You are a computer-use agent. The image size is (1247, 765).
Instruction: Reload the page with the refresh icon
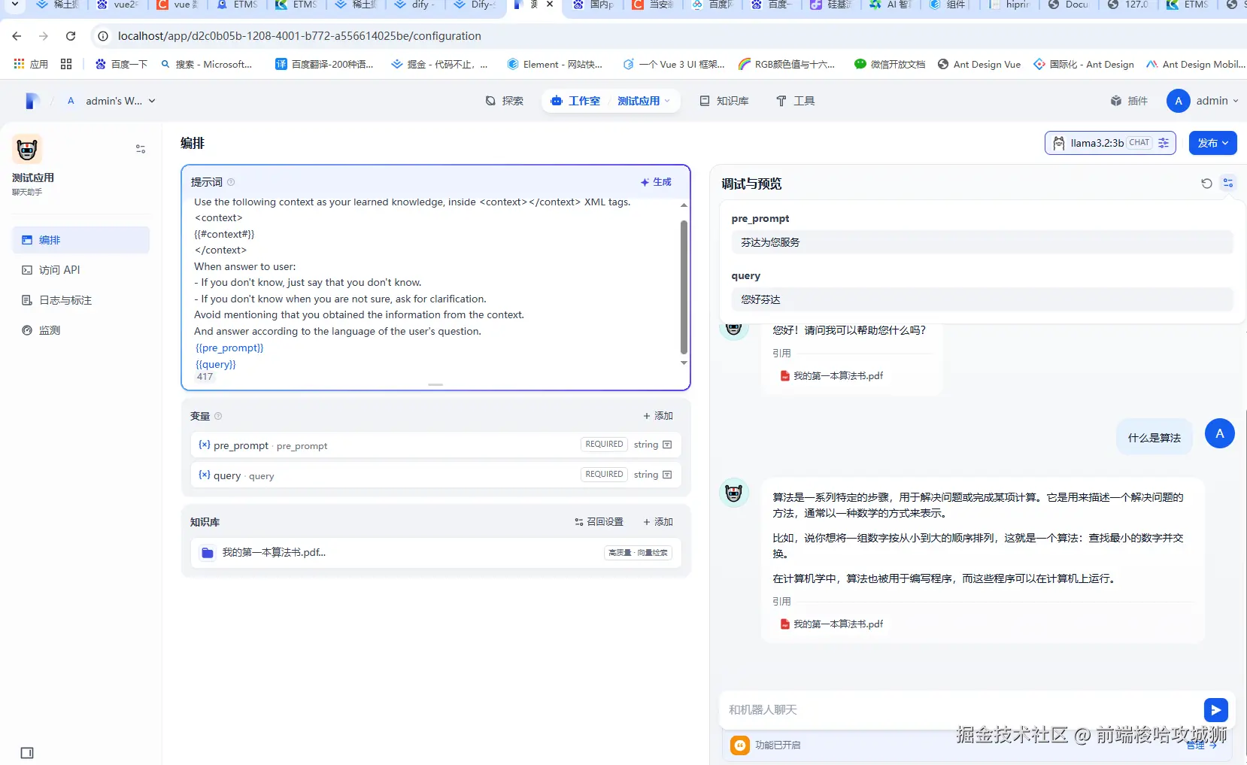tap(71, 36)
